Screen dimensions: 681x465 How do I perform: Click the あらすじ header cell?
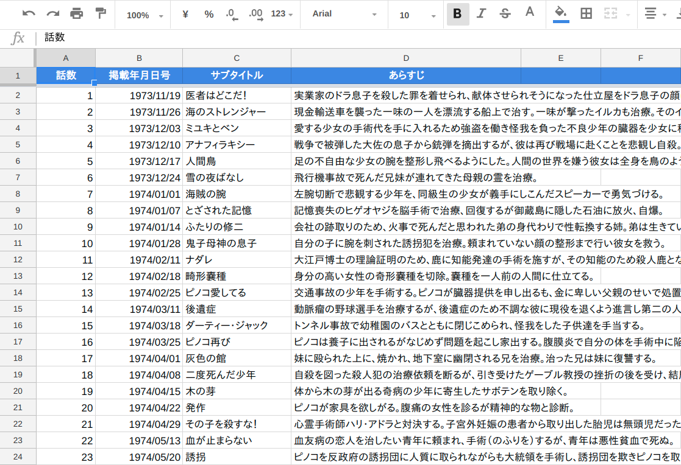(x=406, y=75)
